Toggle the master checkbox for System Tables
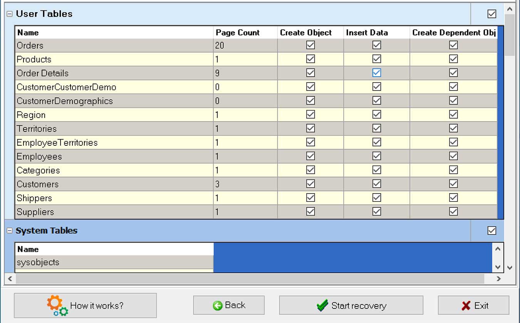Image resolution: width=520 pixels, height=323 pixels. 491,230
